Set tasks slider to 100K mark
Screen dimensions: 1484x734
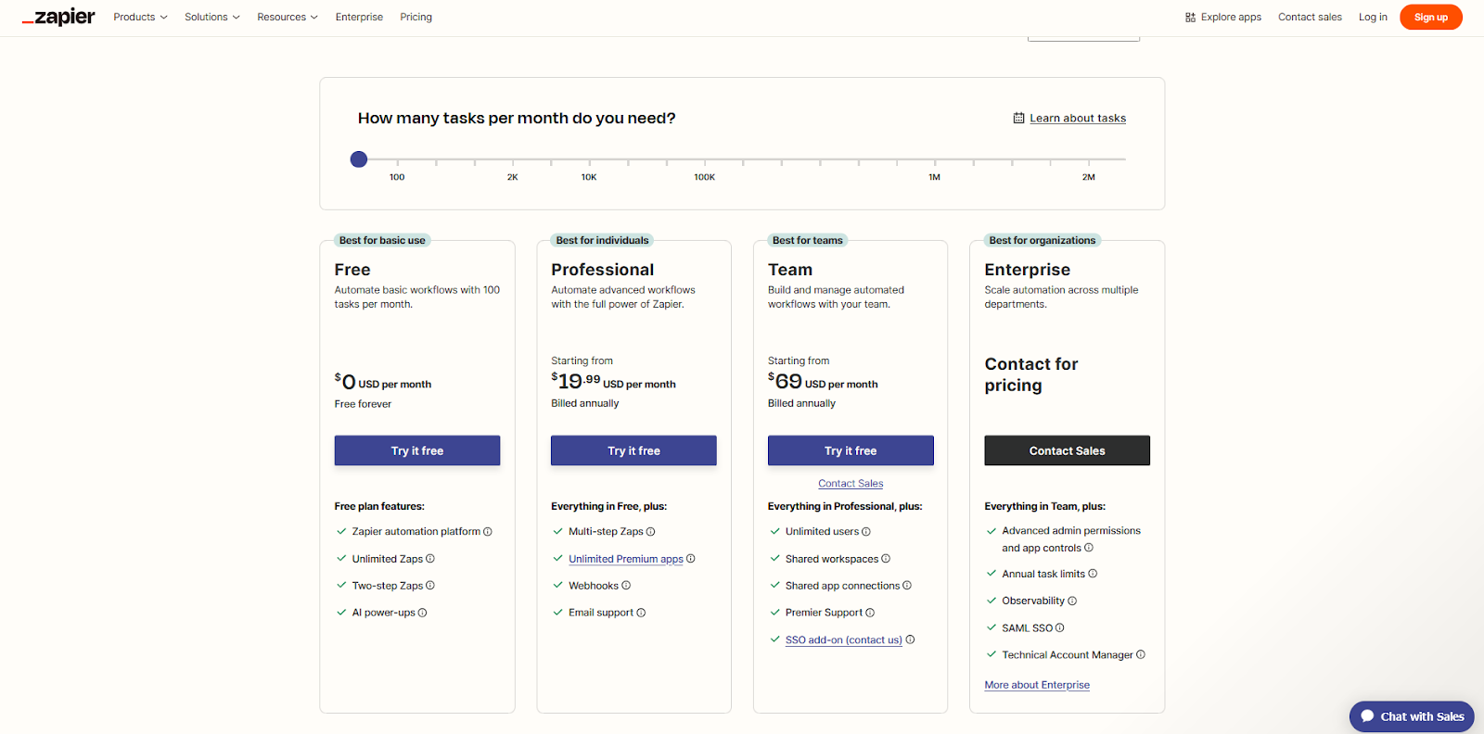pyautogui.click(x=705, y=160)
